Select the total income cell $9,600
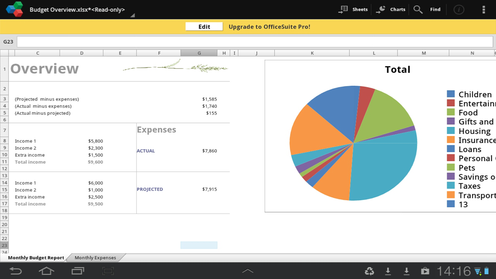Viewport: 496px width, 279px height. [95, 162]
